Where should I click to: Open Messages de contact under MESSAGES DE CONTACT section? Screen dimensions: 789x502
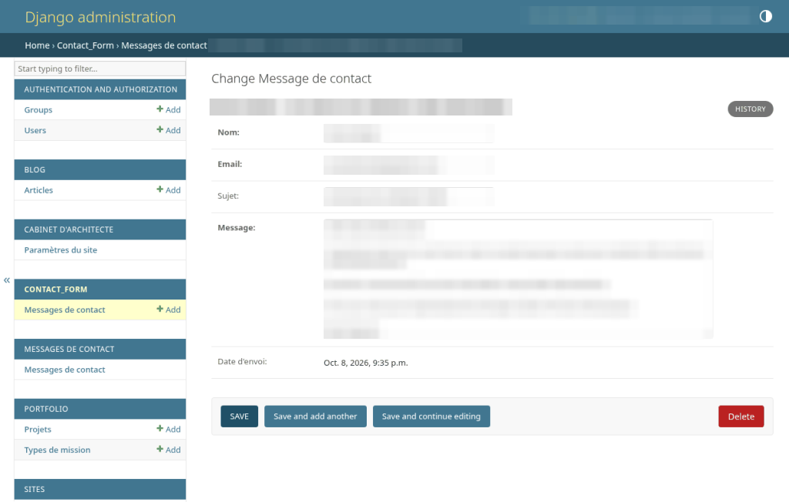(65, 370)
